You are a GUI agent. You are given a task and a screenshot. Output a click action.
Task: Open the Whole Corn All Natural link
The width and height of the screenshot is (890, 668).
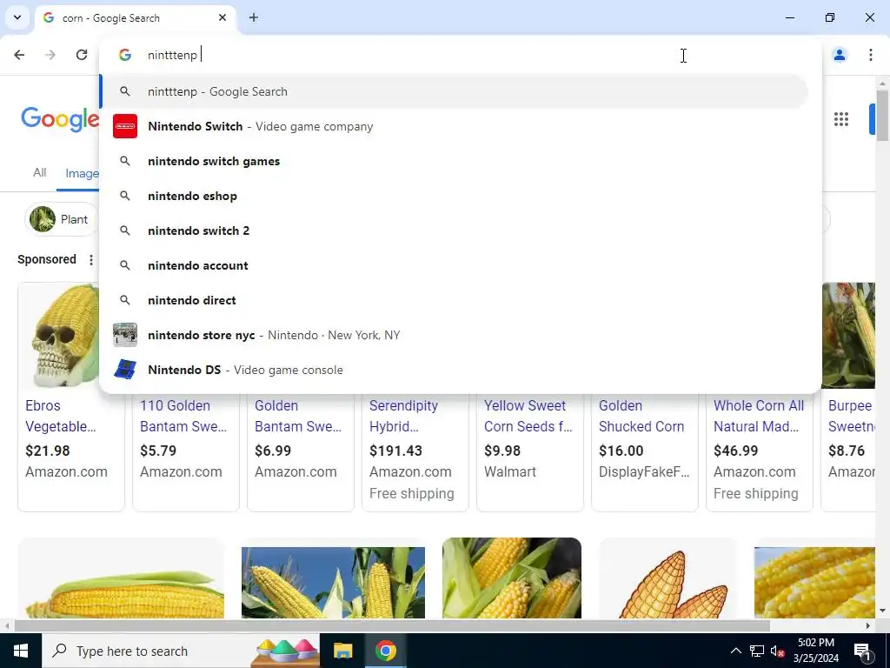click(x=759, y=416)
